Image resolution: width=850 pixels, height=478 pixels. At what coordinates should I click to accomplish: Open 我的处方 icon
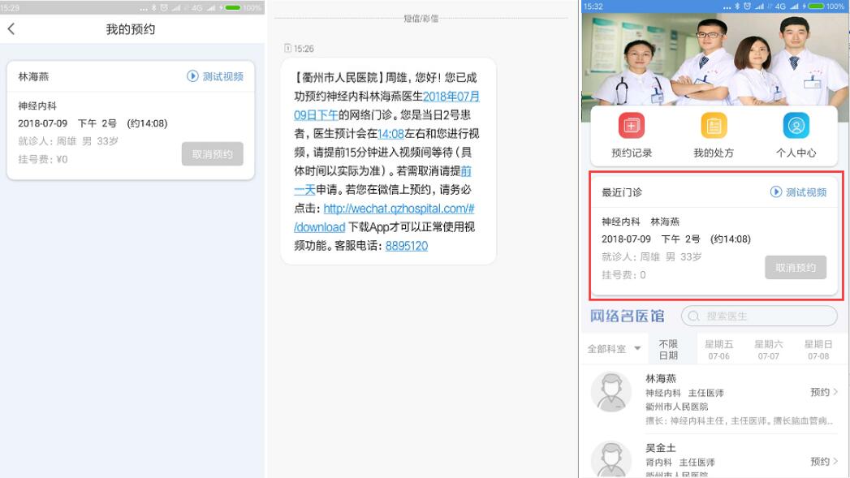[x=714, y=136]
